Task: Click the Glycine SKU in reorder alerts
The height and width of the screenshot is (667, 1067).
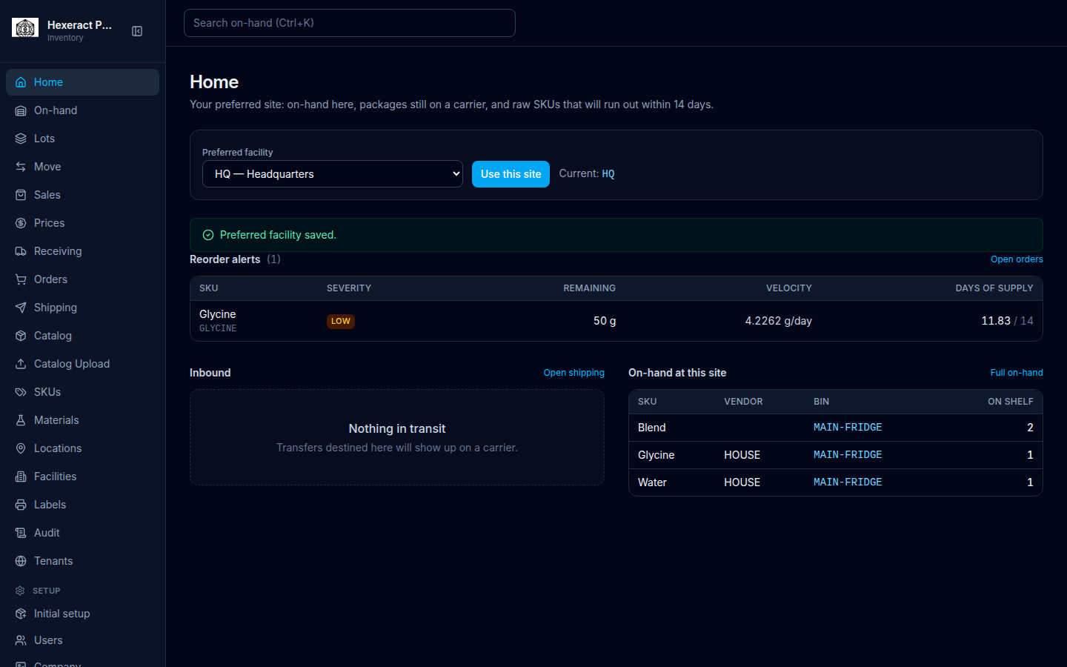Action: click(218, 314)
